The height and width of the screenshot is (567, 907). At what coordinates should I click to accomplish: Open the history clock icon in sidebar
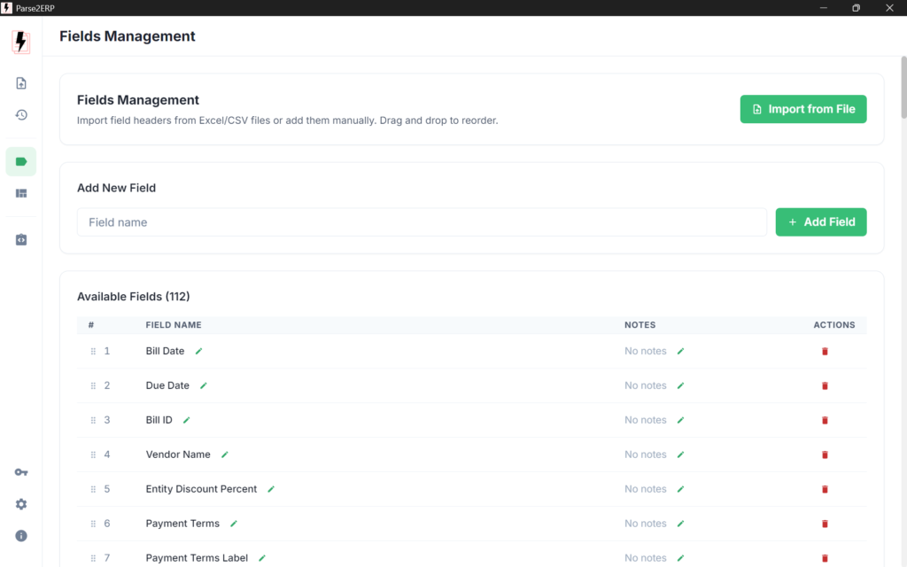click(x=21, y=115)
